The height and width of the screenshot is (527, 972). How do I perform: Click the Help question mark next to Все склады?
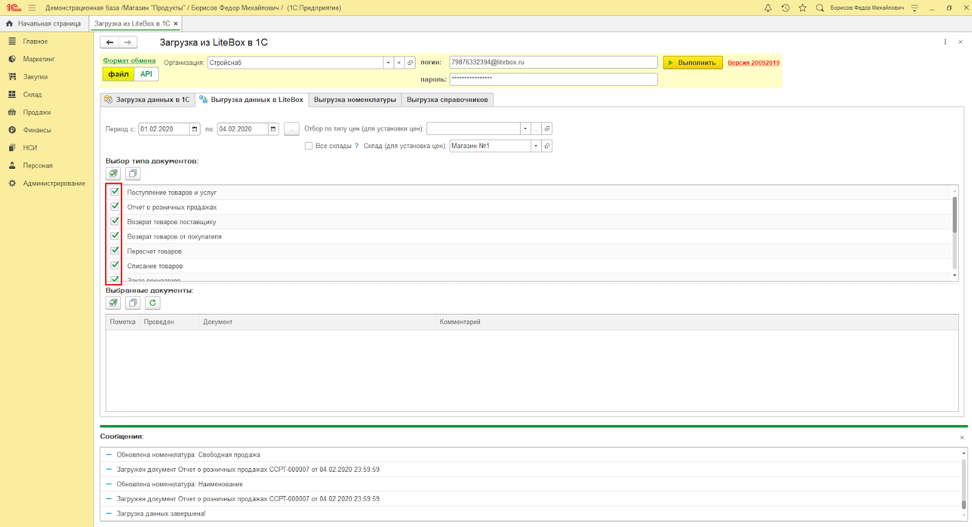coord(357,146)
